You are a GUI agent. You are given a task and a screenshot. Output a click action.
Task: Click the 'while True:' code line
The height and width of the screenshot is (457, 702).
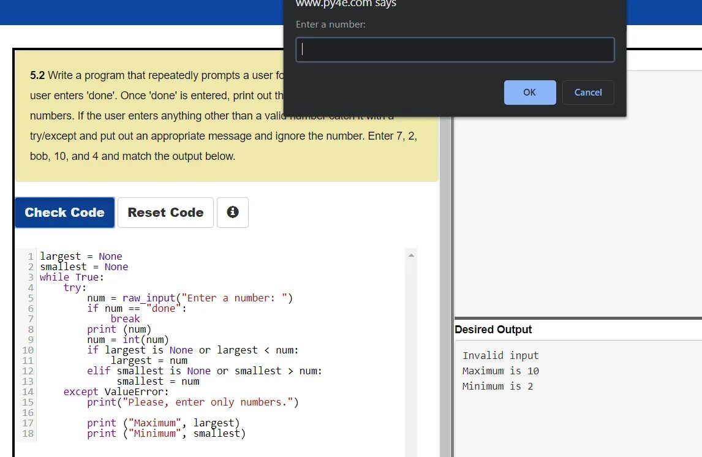pos(72,277)
